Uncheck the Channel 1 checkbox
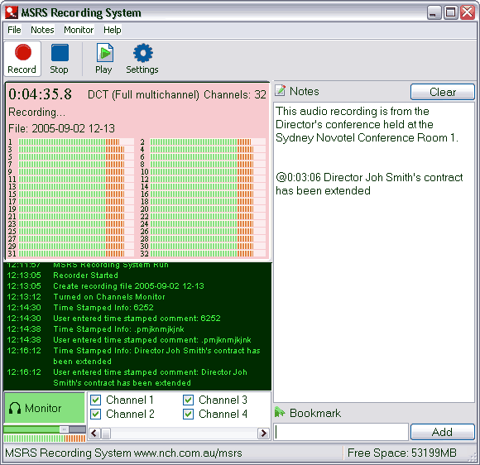The image size is (480, 465). tap(95, 400)
